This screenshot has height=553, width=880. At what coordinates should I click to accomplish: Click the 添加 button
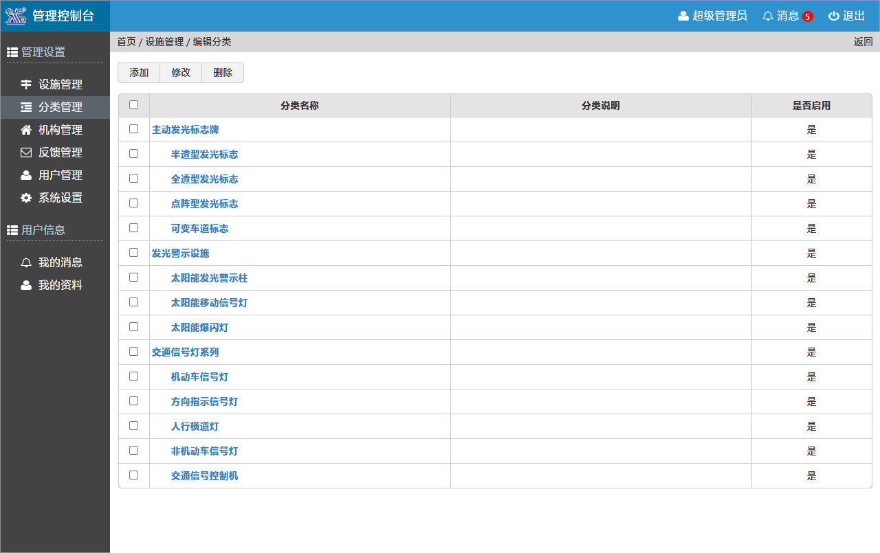point(139,73)
